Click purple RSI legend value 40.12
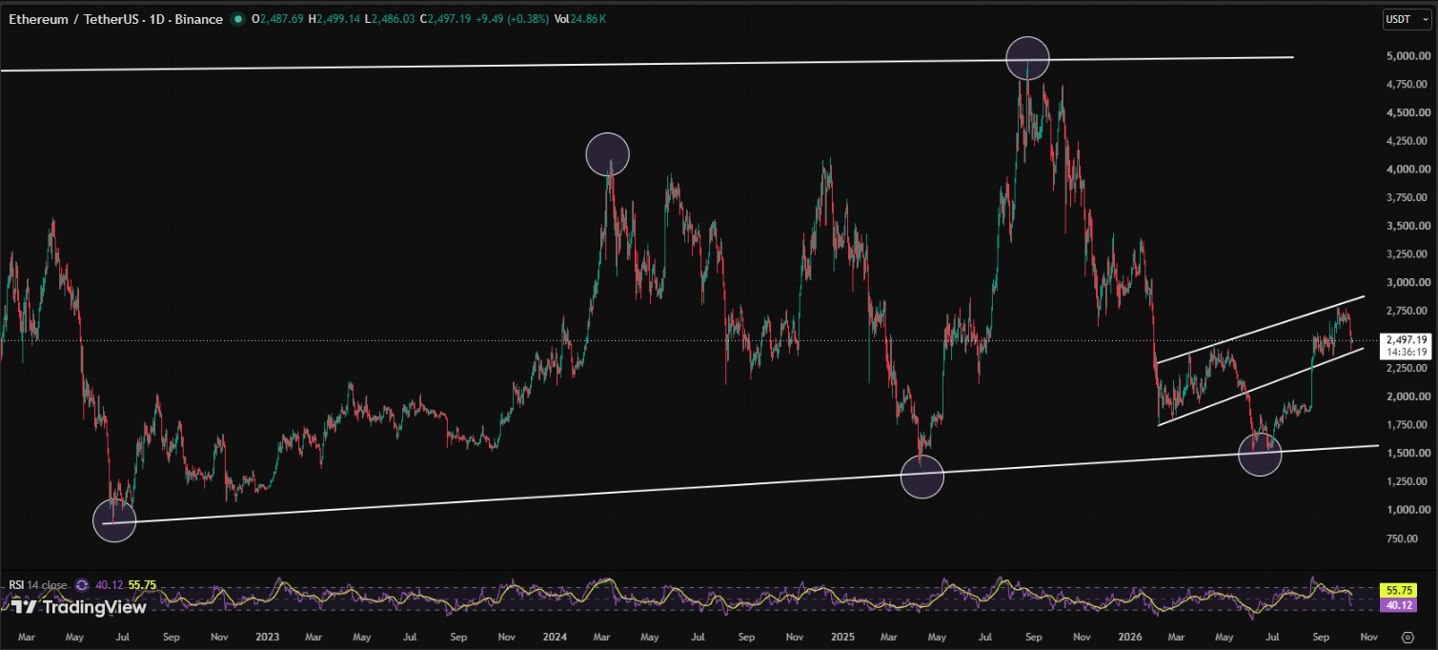The height and width of the screenshot is (650, 1438). tap(110, 585)
